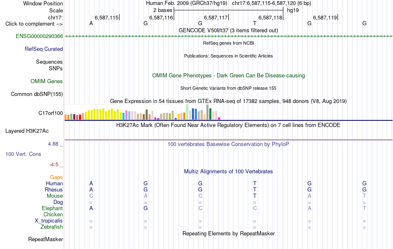Image resolution: width=393 pixels, height=249 pixels.
Task: Select the 100 Vert. Cons track label
Action: coord(23,154)
